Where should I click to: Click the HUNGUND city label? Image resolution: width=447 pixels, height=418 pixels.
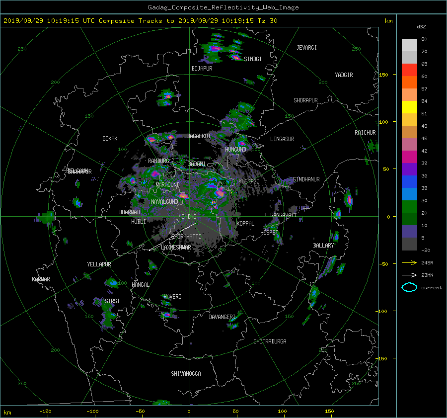(x=235, y=150)
